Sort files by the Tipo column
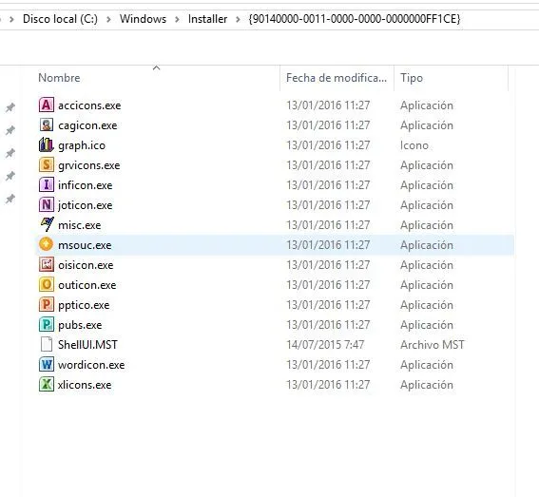 coord(412,78)
